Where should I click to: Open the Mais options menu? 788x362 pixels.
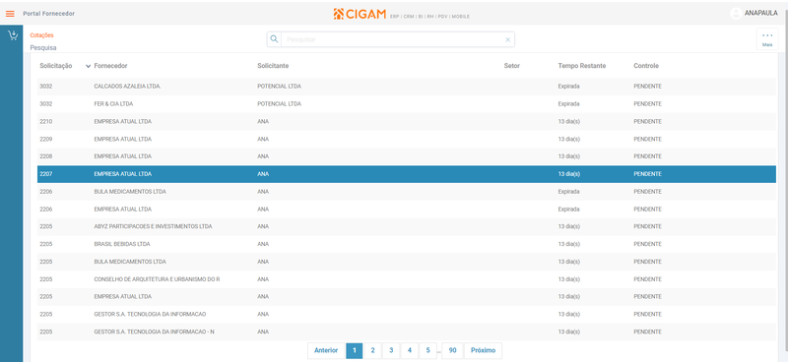[767, 39]
